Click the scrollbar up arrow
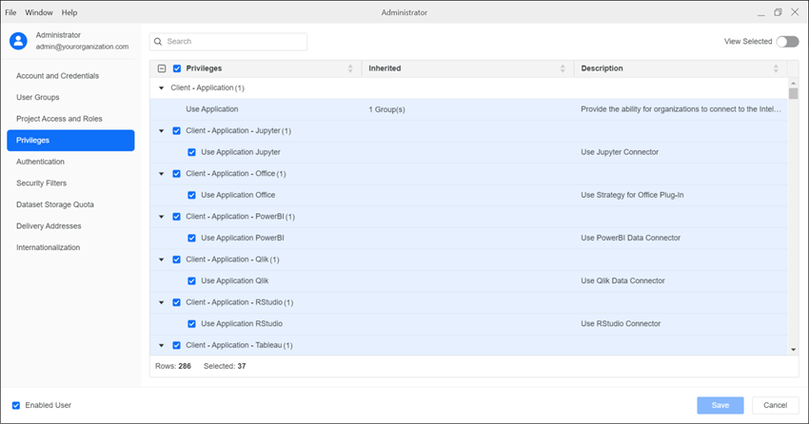 click(x=794, y=83)
